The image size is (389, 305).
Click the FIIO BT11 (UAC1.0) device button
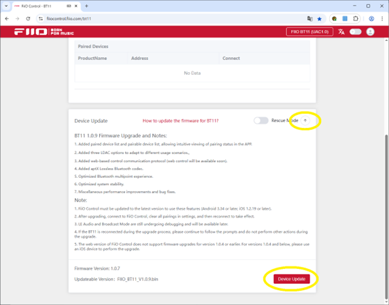309,32
